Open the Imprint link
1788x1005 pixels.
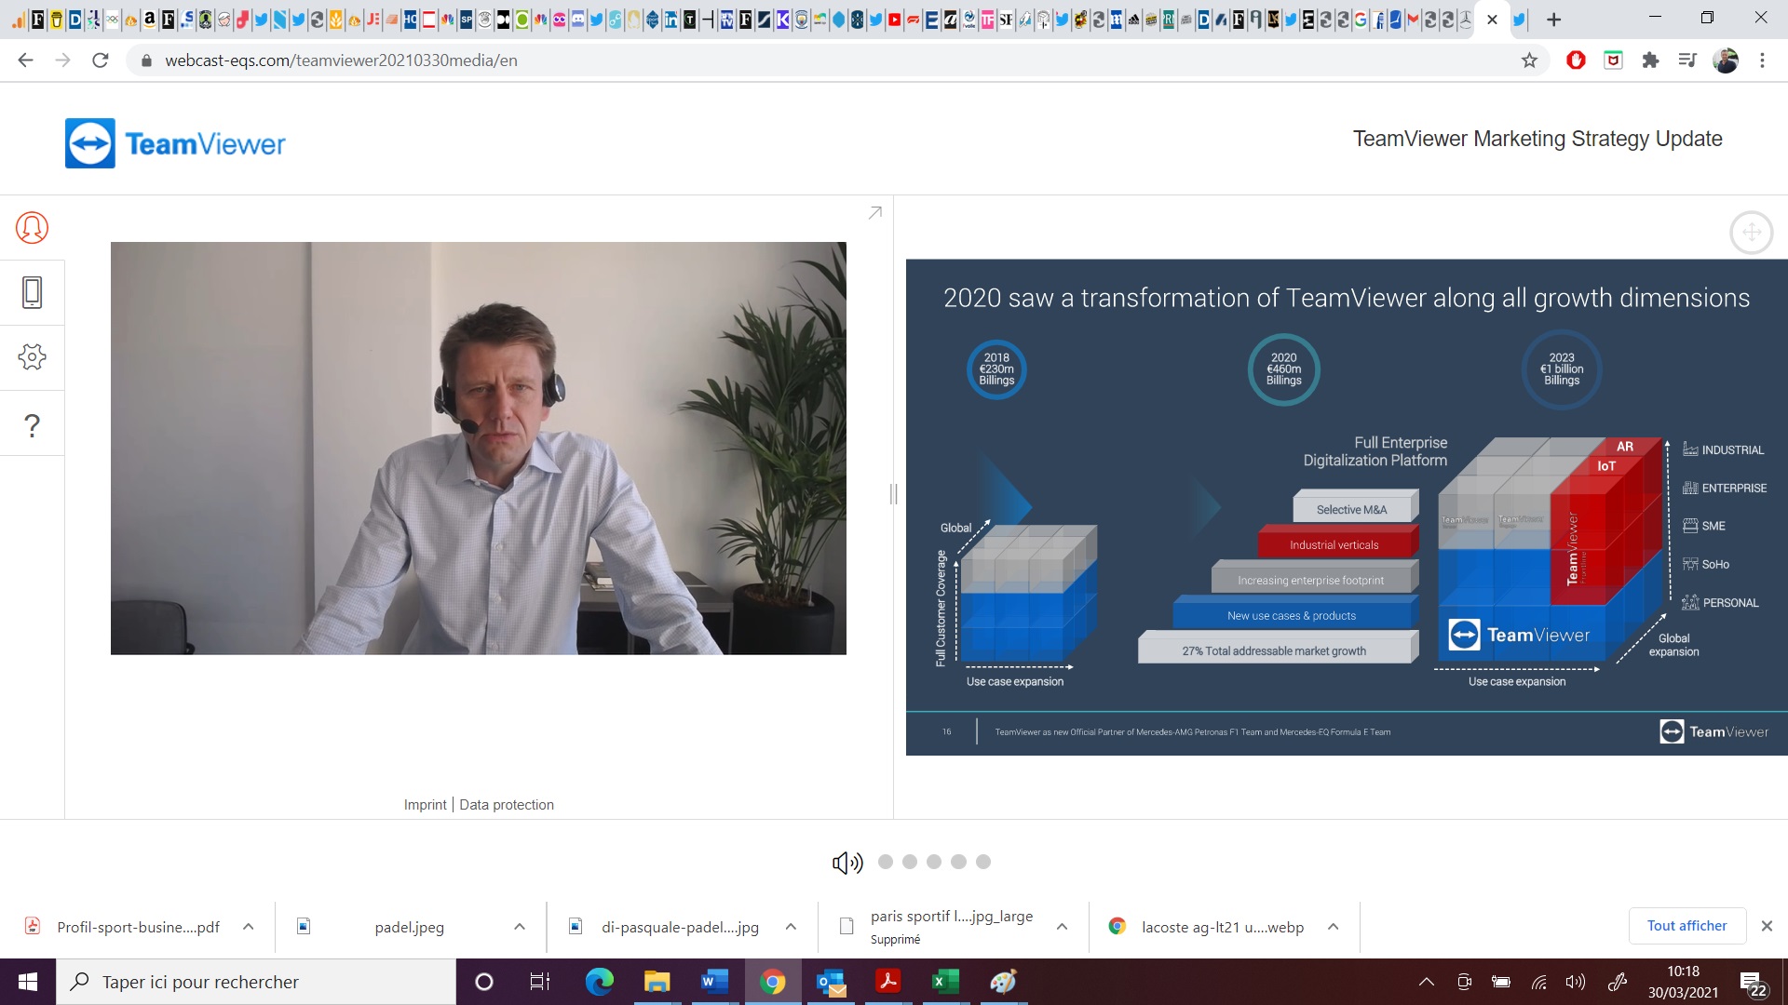click(425, 805)
